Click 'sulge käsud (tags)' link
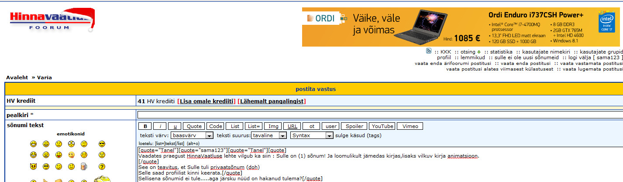Viewport: 623px width, 182px height. (358, 135)
